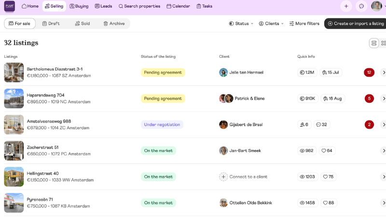Open More filters
Screen dimensions: 386x217
click(304, 24)
